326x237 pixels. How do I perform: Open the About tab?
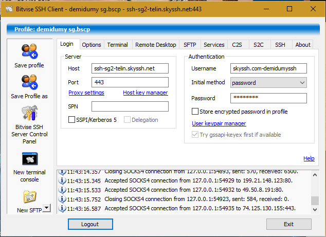coord(303,45)
